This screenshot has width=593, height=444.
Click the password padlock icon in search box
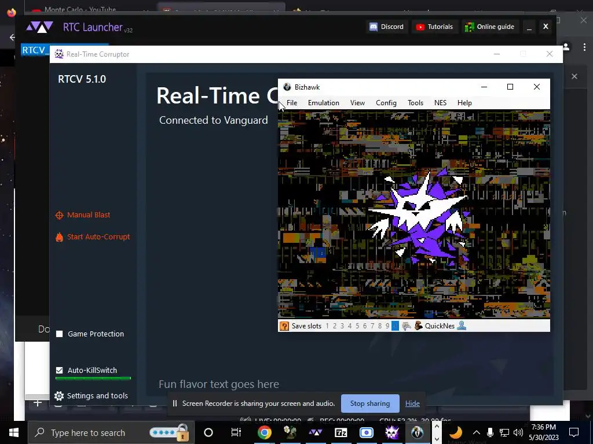pos(182,432)
